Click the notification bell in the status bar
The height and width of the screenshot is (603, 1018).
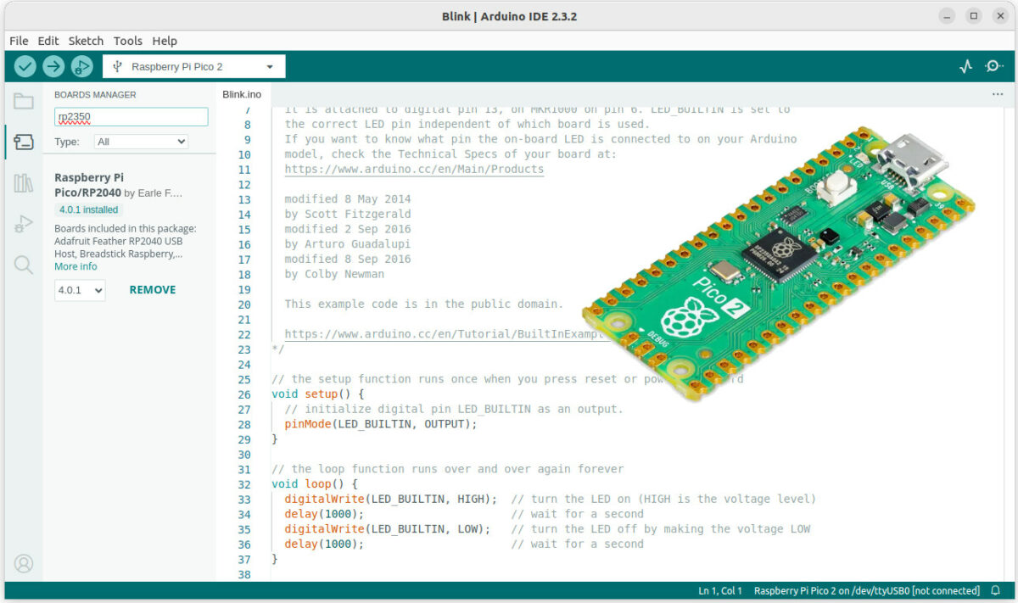[993, 590]
